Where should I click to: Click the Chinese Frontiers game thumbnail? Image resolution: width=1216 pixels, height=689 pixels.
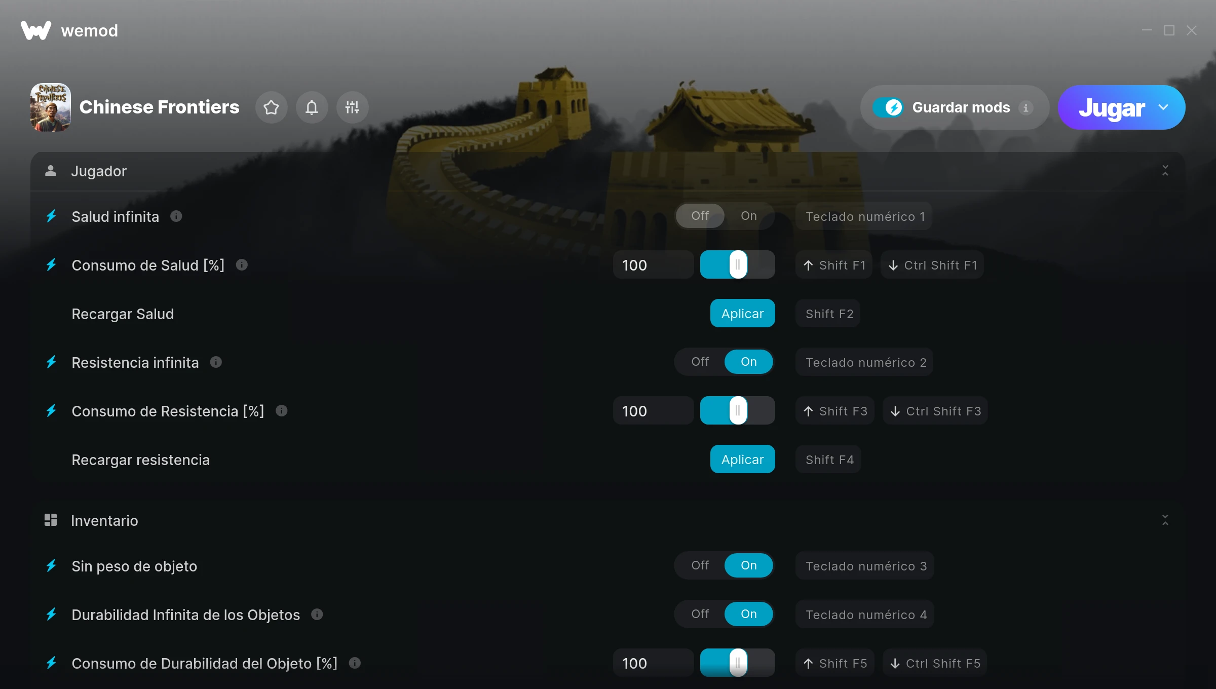[x=51, y=107]
